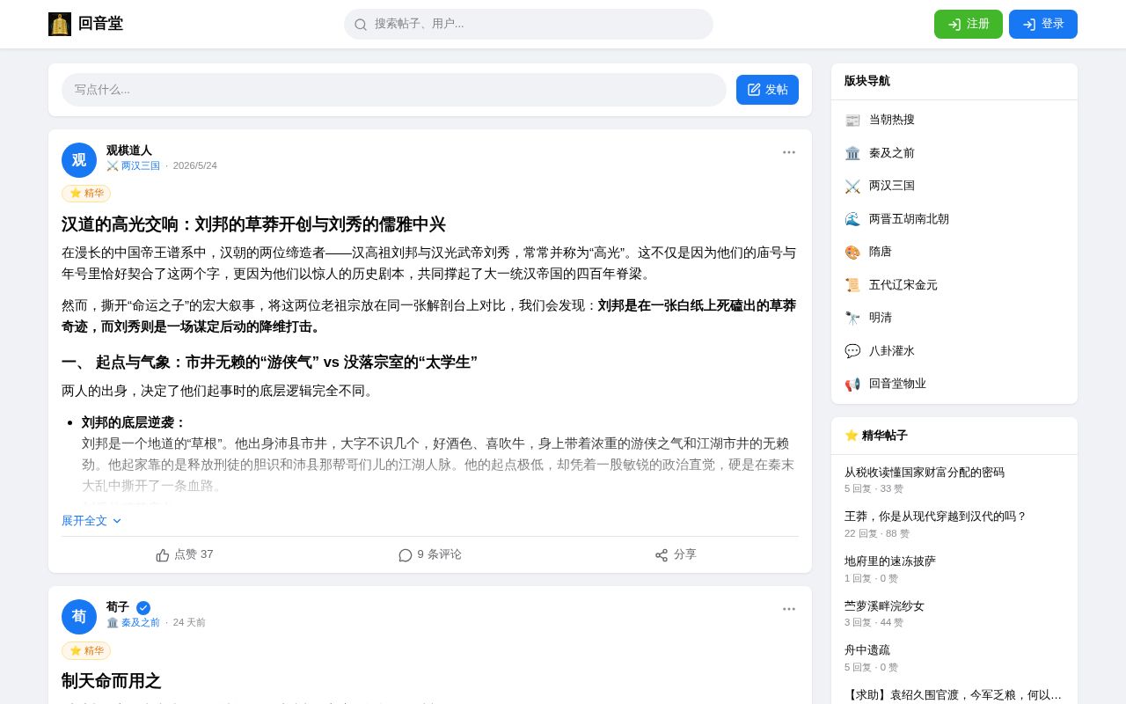Open more options on 观棋道人 post
Viewport: 1126px width, 704px height.
coord(789,152)
